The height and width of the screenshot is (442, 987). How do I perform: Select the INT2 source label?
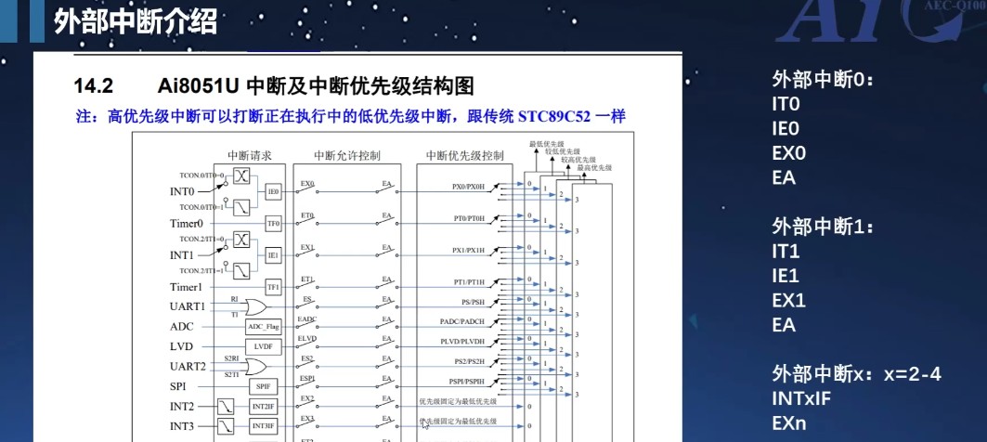183,407
